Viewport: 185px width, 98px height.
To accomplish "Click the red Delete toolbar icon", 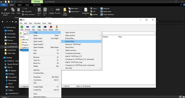I will [51, 28].
